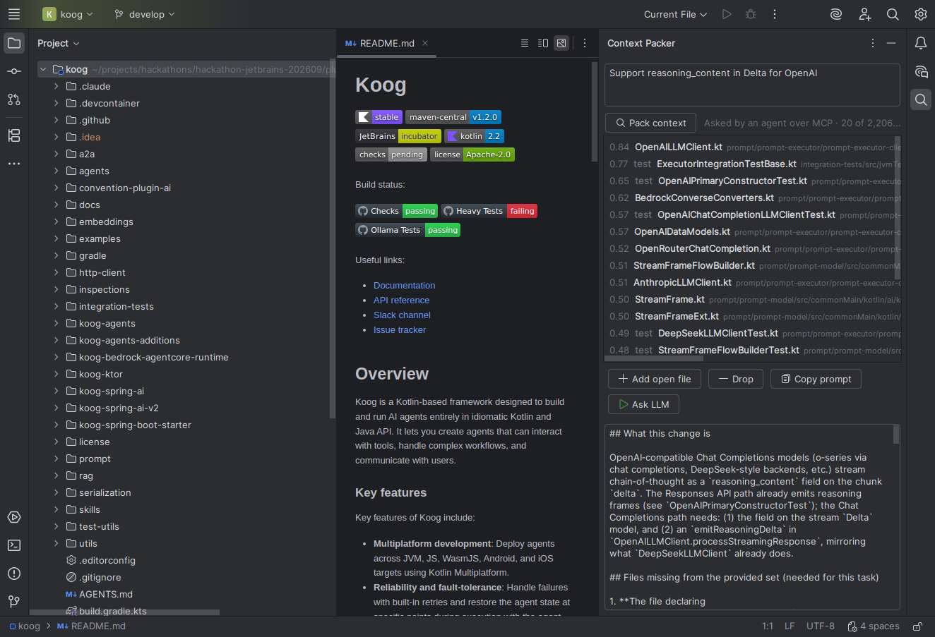Image resolution: width=935 pixels, height=637 pixels.
Task: Open the AI Assistant swirl icon
Action: click(836, 14)
